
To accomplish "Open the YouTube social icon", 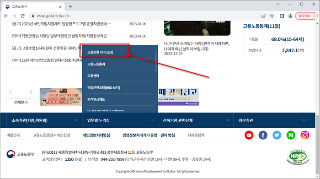I will (249, 135).
